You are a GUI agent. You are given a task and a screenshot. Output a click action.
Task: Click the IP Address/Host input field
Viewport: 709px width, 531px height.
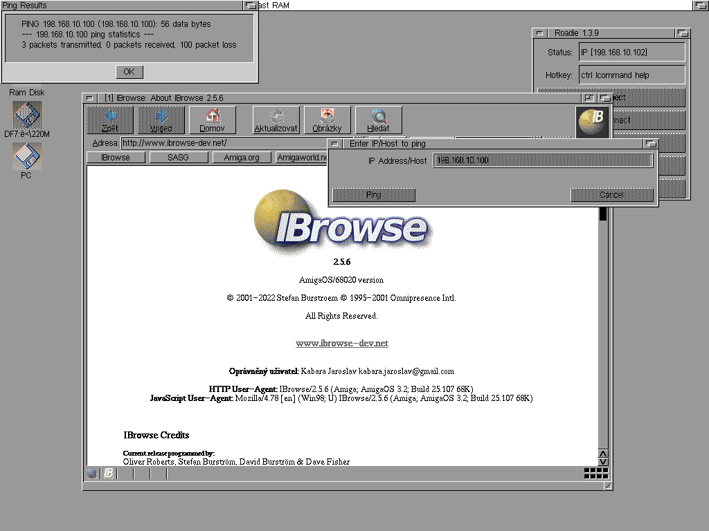543,160
